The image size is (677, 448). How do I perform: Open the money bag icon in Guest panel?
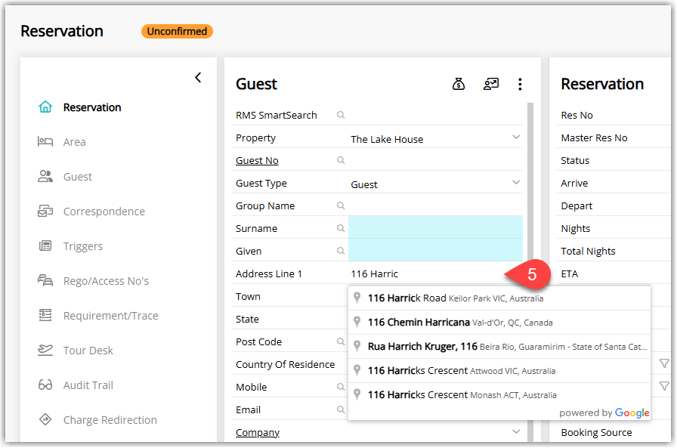click(x=459, y=84)
